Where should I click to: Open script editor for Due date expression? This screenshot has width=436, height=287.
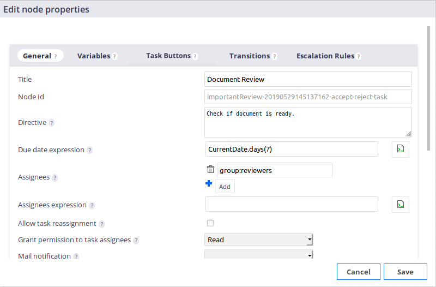click(401, 150)
